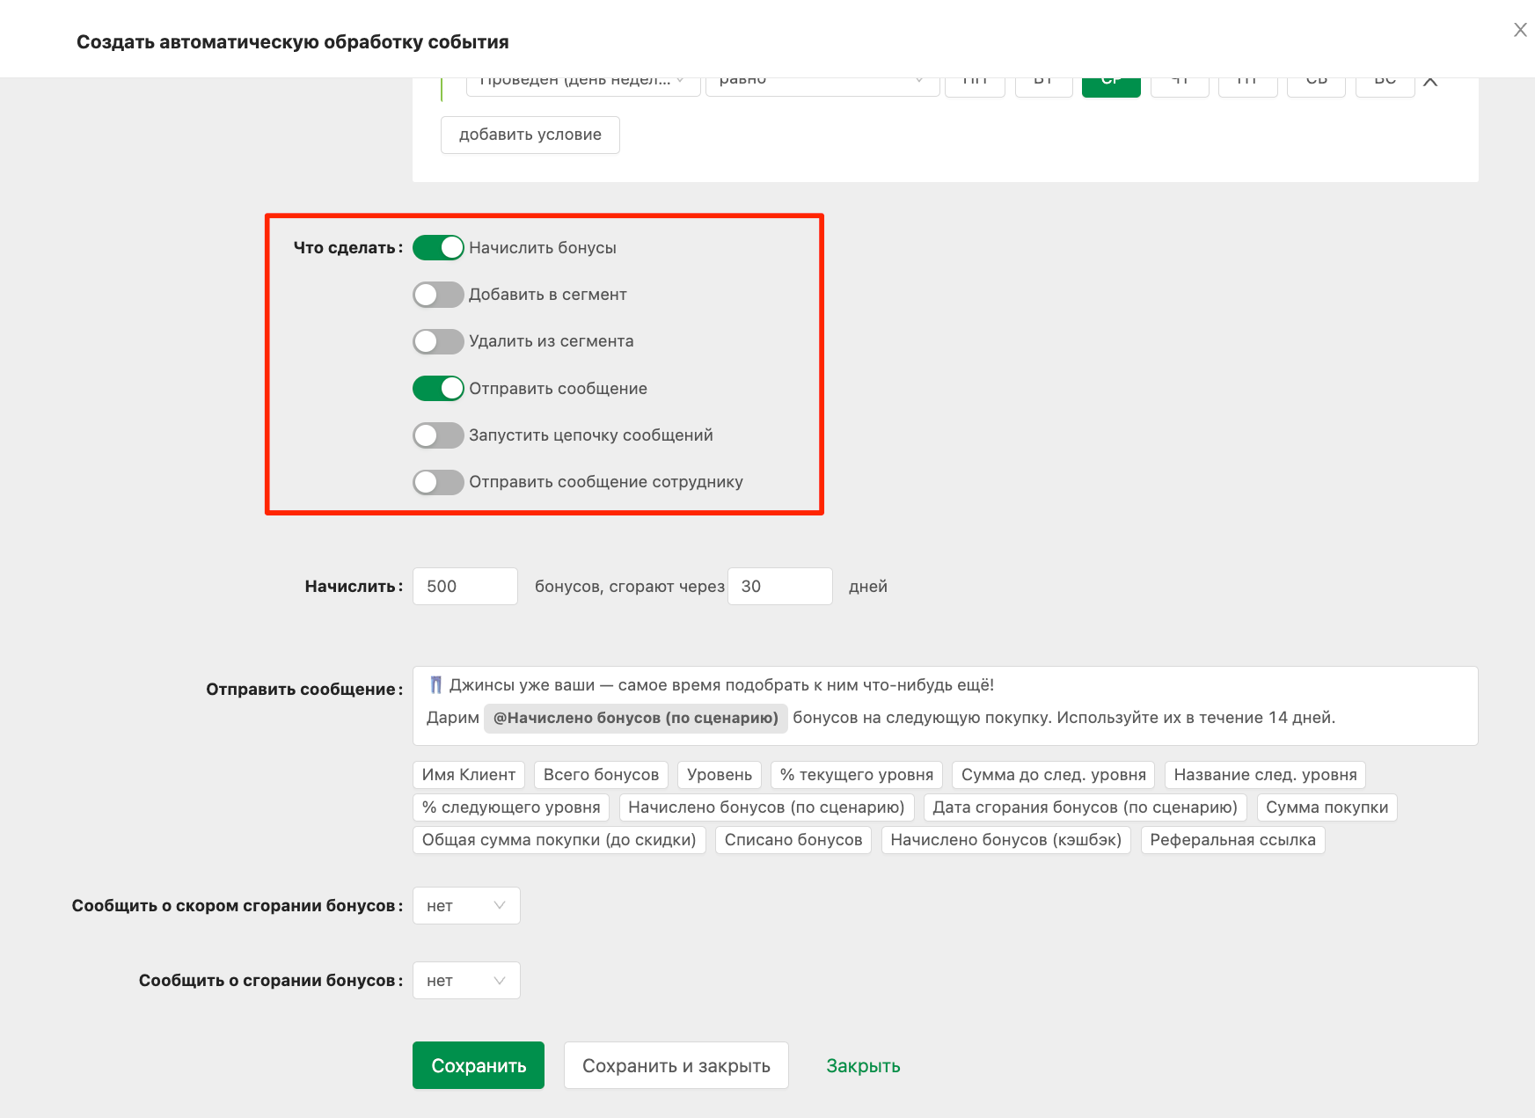Click the green Сохранить button
This screenshot has width=1535, height=1118.
click(x=479, y=1065)
